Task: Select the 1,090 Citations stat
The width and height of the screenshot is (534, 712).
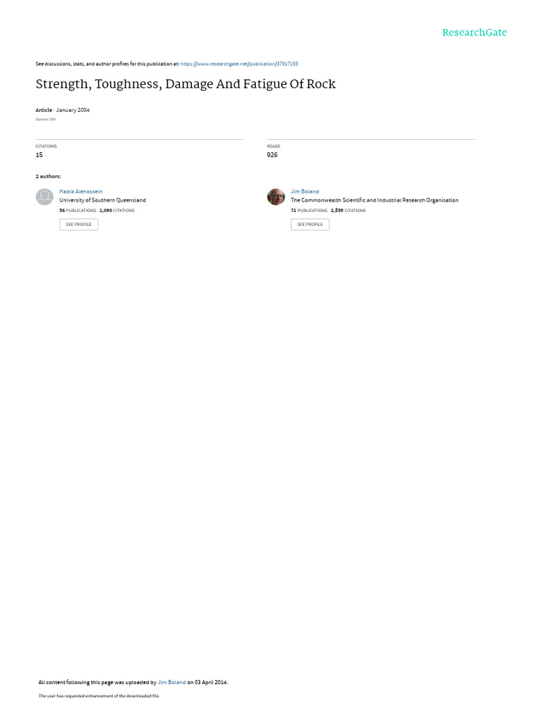Action: [117, 211]
